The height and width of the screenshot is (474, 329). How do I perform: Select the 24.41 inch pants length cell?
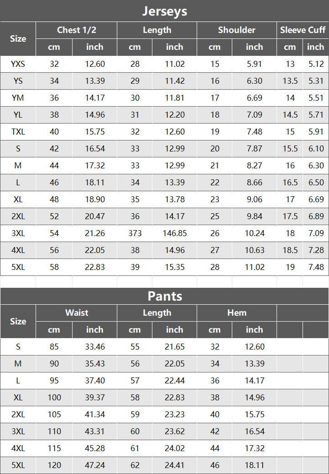point(174,465)
